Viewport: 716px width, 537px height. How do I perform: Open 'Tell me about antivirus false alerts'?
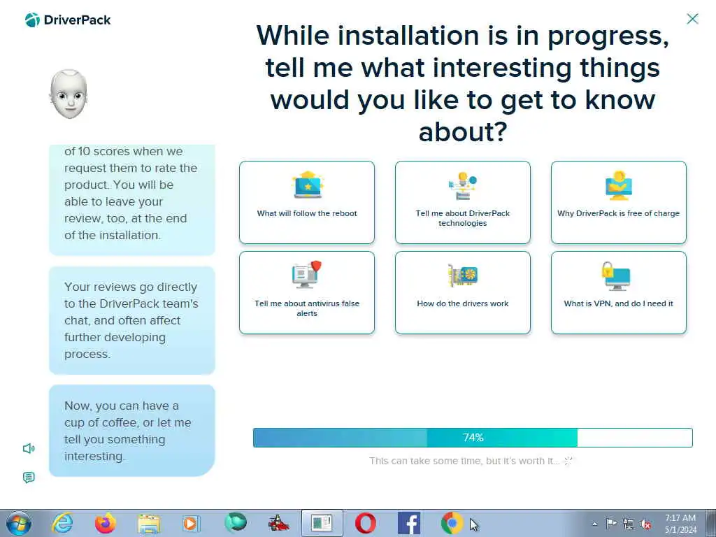(x=307, y=293)
